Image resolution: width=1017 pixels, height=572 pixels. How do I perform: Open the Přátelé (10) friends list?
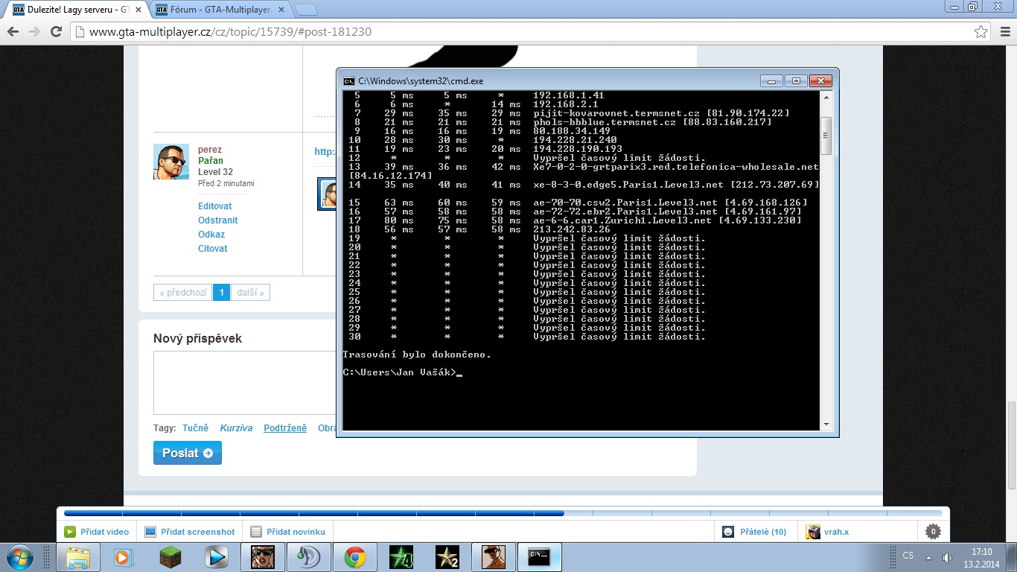[754, 532]
